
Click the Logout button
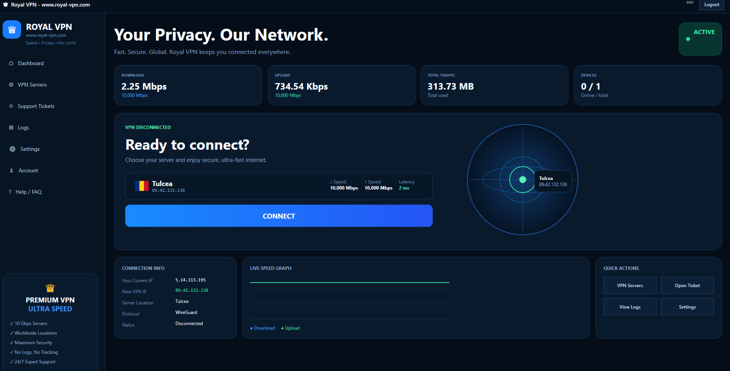click(712, 5)
